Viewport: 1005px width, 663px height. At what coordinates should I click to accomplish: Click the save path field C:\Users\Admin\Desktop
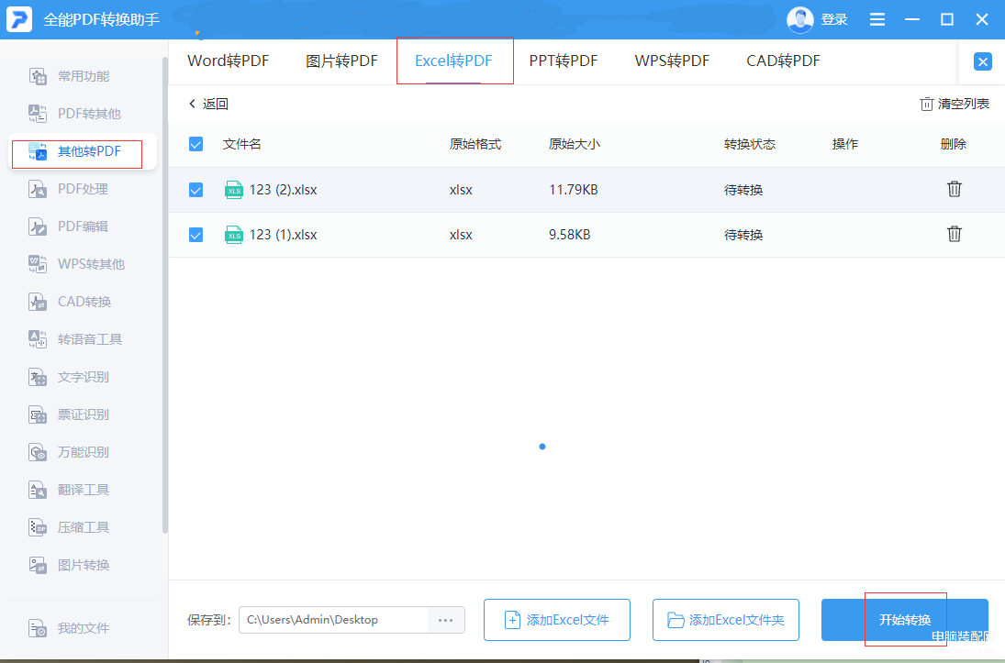pyautogui.click(x=333, y=620)
